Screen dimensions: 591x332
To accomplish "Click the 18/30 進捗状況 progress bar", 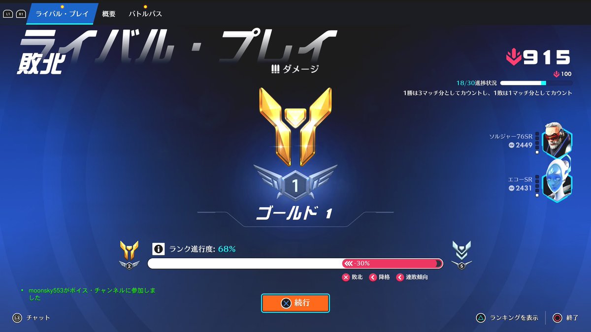I will click(536, 83).
